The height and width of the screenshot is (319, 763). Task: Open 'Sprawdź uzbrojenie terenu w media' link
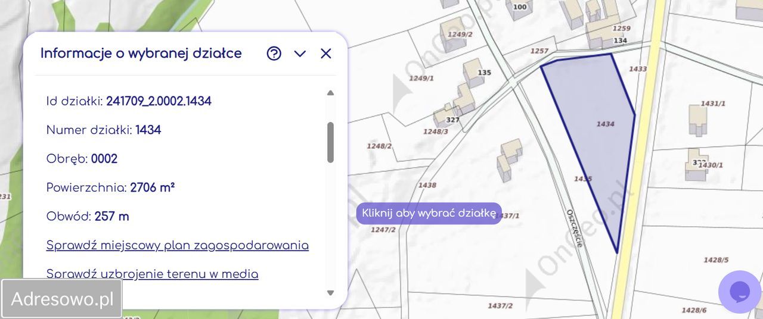[x=153, y=274]
